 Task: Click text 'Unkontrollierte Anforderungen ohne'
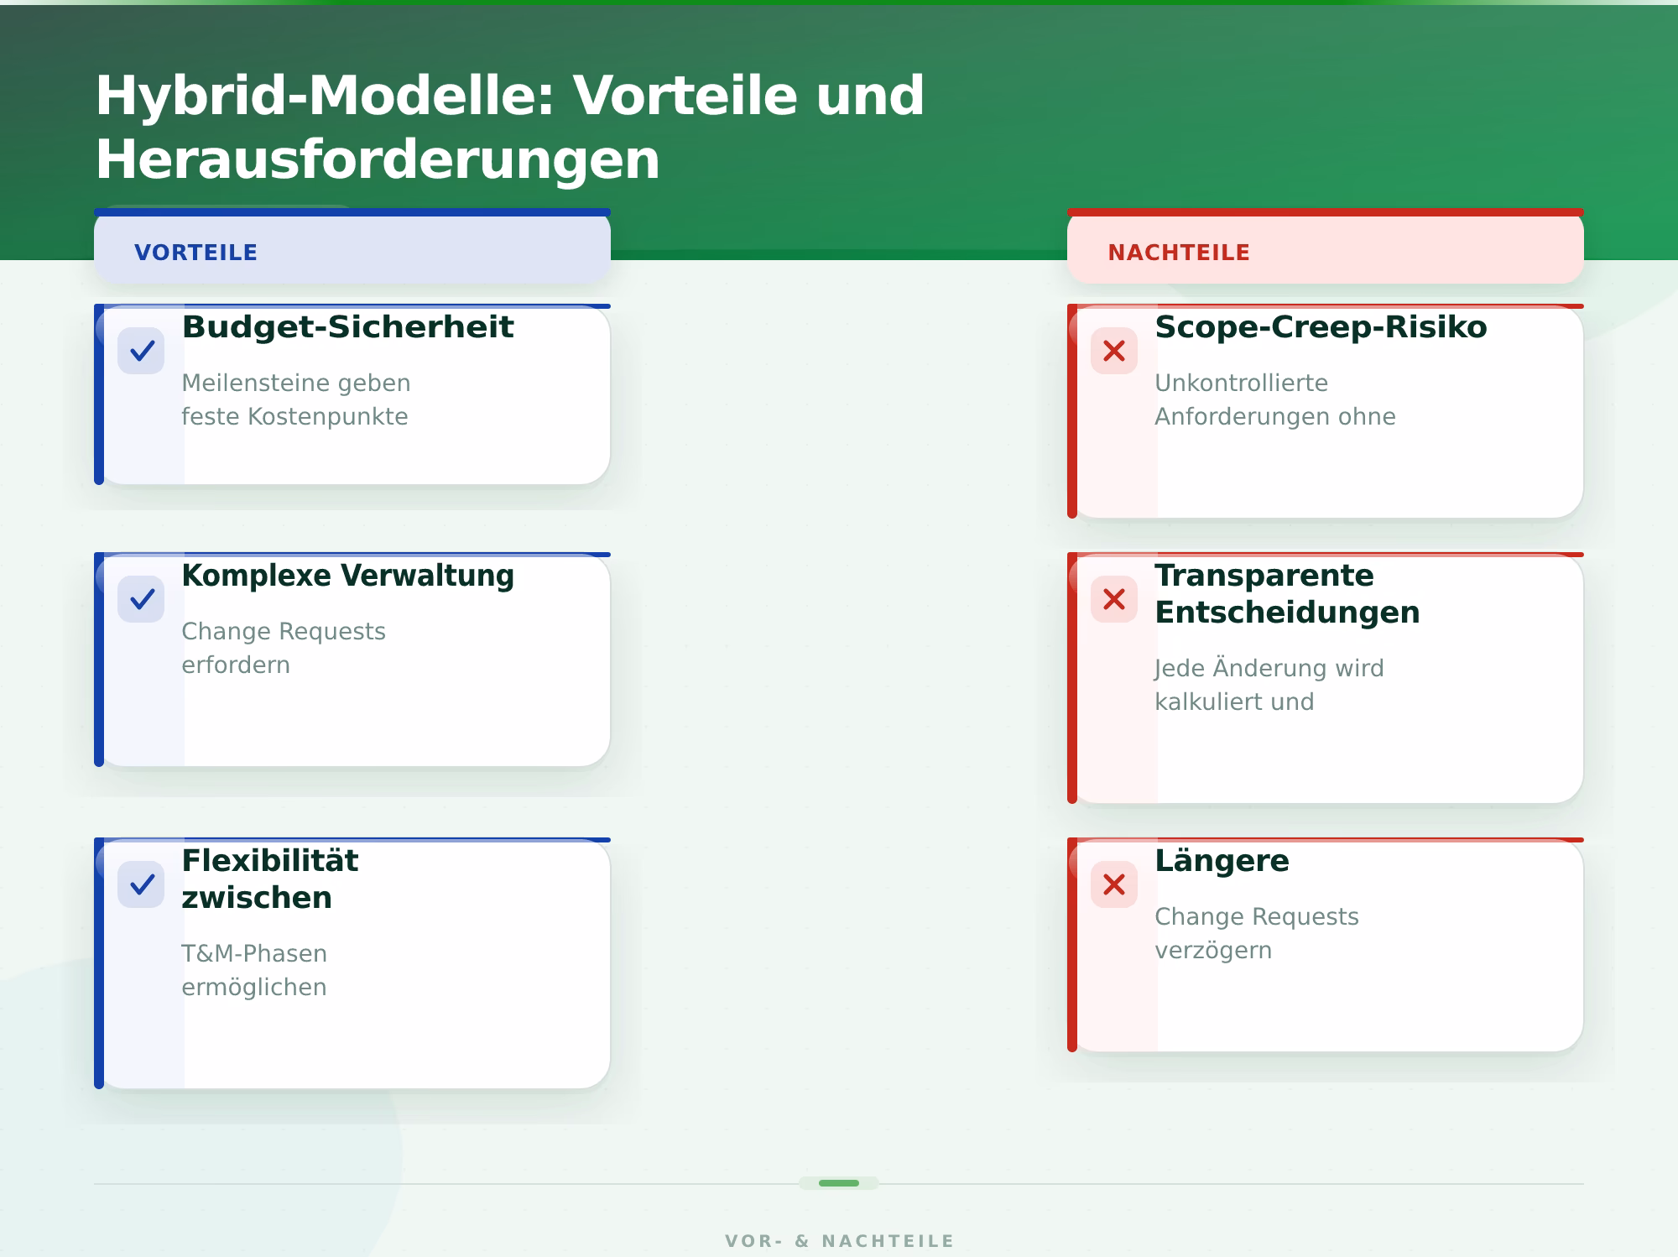pos(1275,399)
